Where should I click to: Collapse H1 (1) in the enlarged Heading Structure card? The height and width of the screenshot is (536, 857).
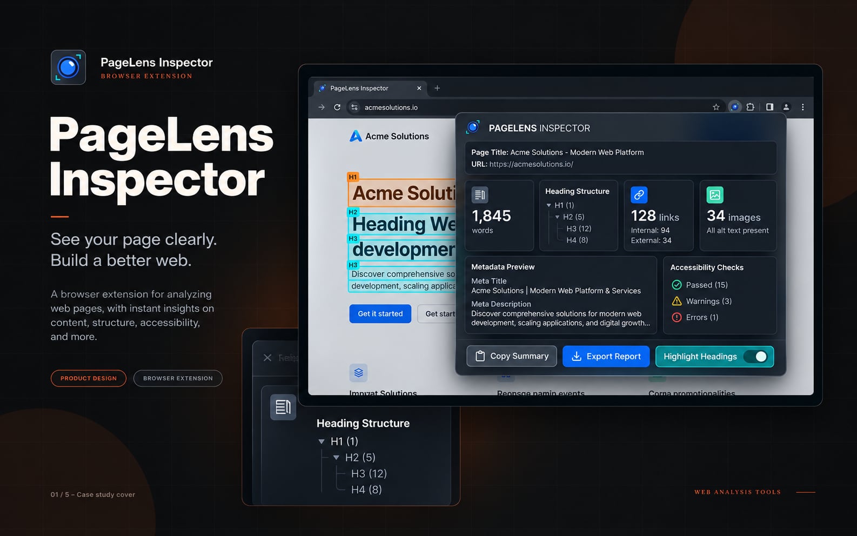(x=322, y=441)
